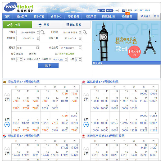Click China Airlines fare 13022 on July 26

pyautogui.click(x=153, y=101)
